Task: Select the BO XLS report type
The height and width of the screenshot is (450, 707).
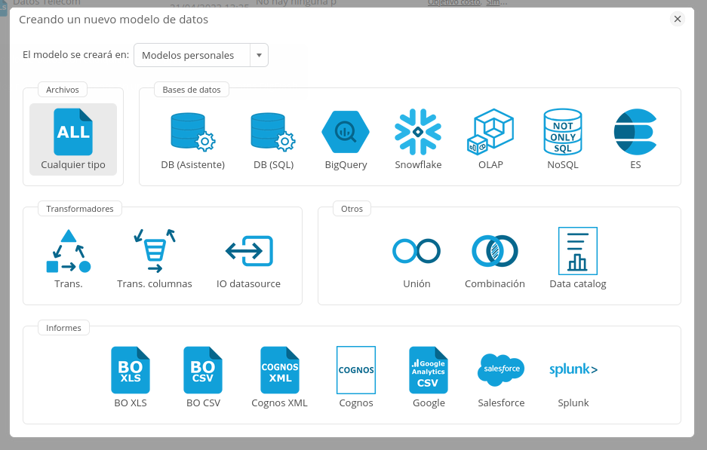Action: coord(130,370)
